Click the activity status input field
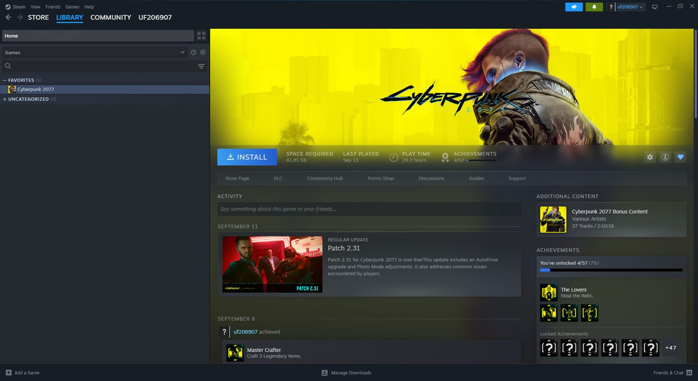 (x=369, y=209)
